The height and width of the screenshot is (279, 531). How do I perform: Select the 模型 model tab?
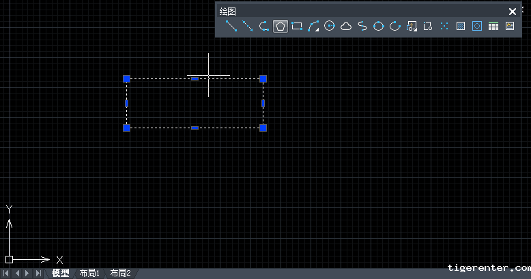(x=61, y=273)
